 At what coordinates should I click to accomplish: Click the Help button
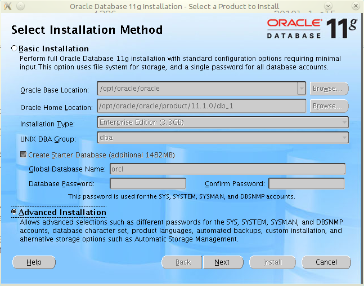(34, 262)
